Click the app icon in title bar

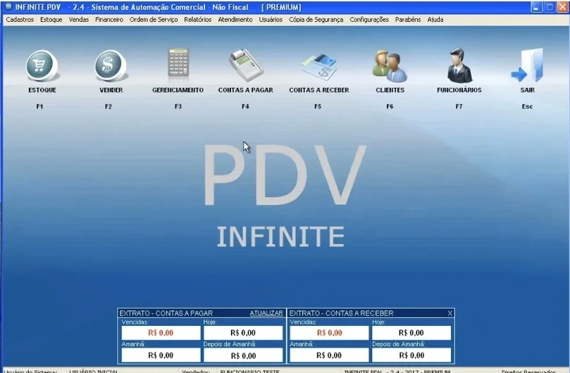8,7
